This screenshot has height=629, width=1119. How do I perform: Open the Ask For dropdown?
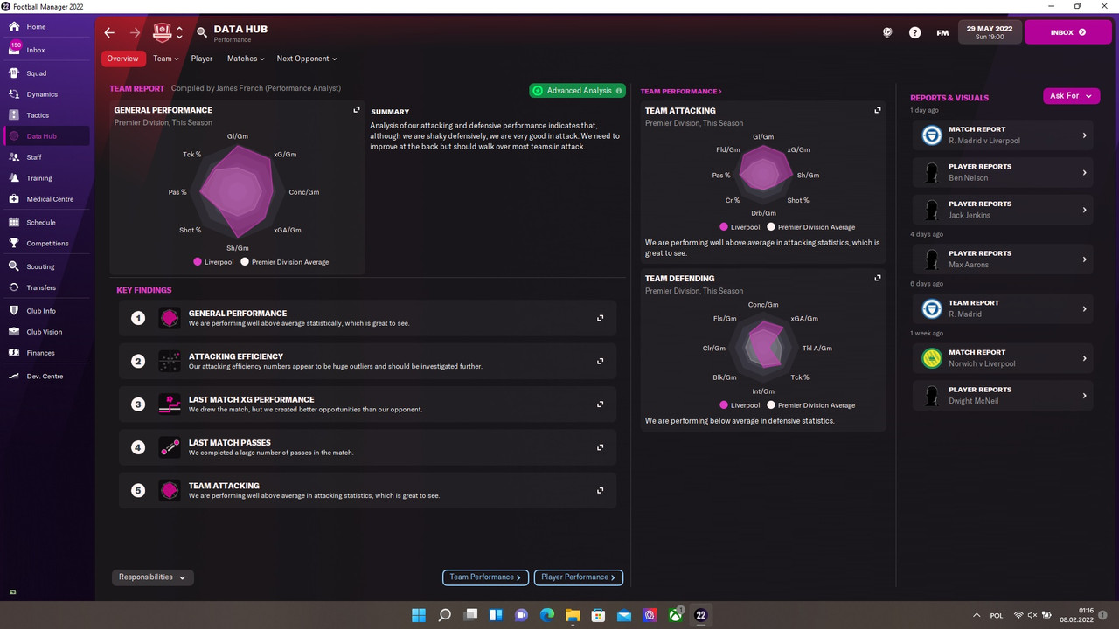point(1071,96)
